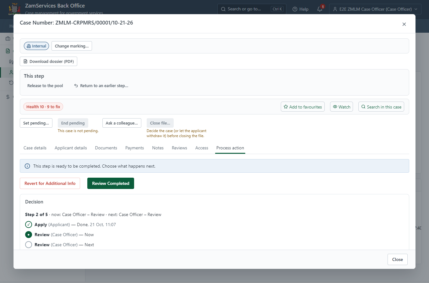Click the history icon in left sidebar
The image size is (429, 283).
pyautogui.click(x=11, y=83)
